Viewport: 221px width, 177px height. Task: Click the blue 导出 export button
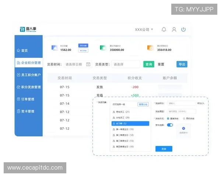tap(182, 64)
